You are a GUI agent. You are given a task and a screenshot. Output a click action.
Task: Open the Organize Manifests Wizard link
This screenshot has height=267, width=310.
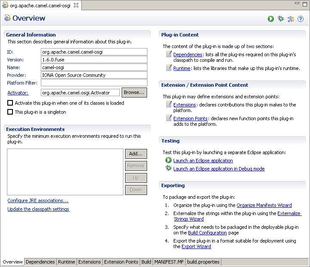click(264, 205)
